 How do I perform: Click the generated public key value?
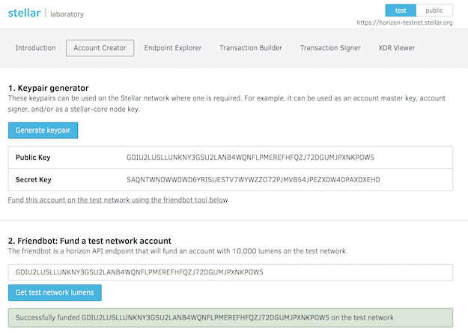click(250, 157)
